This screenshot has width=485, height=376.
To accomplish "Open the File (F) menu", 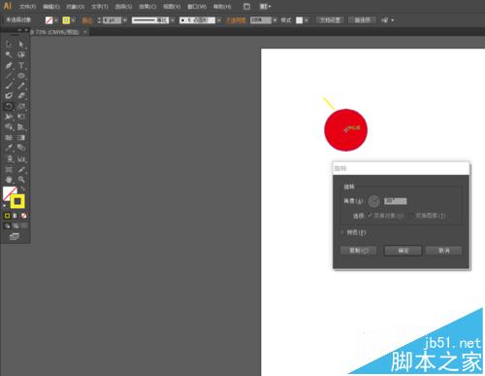I will pyautogui.click(x=27, y=7).
